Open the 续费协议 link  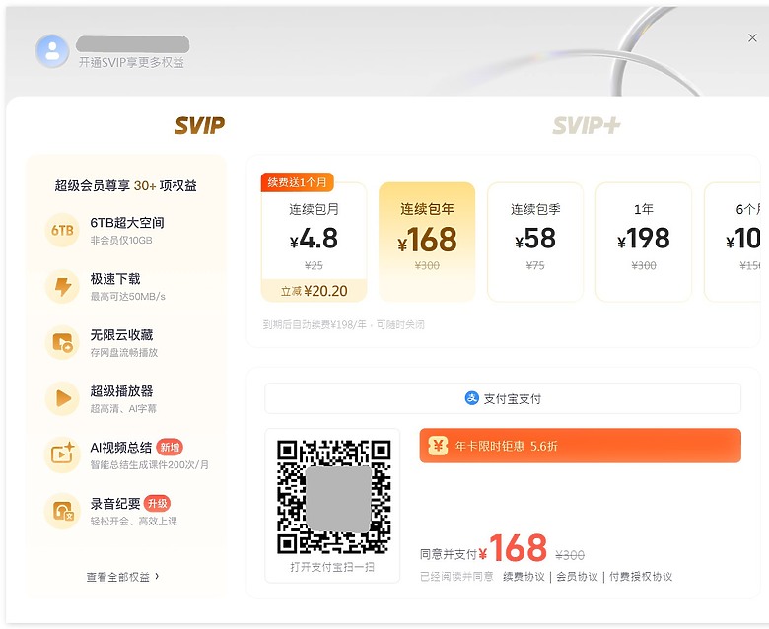524,577
